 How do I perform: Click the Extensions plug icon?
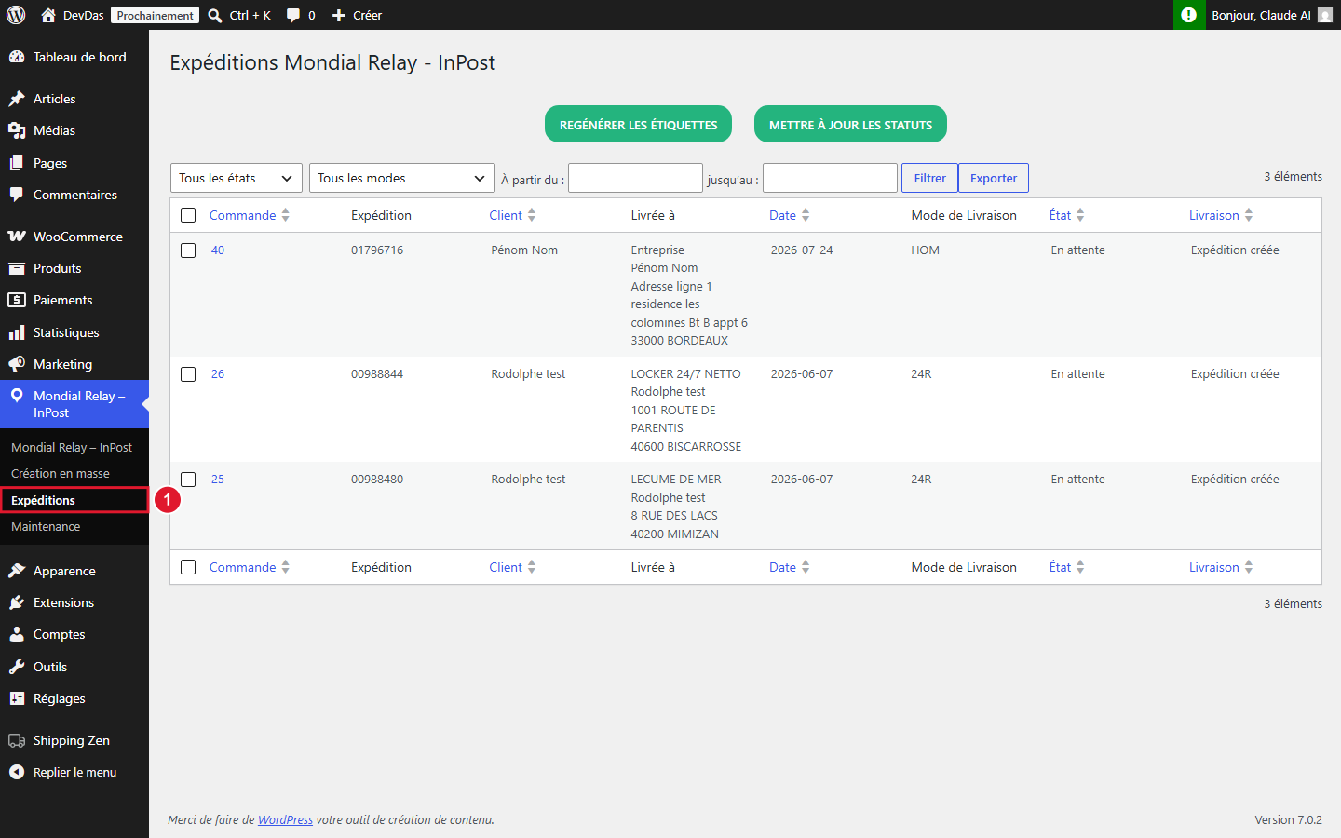tap(17, 602)
